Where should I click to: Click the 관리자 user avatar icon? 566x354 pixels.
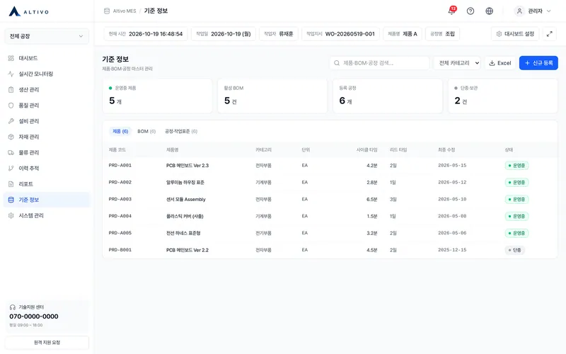click(519, 11)
